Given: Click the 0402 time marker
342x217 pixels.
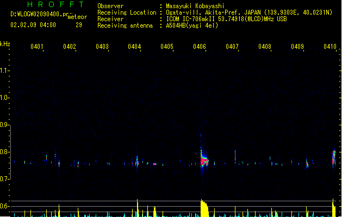Looking at the screenshot, I should tap(70, 47).
